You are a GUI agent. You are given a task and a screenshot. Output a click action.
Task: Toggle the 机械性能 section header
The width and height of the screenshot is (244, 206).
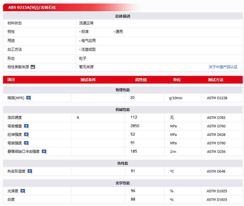tap(123, 109)
